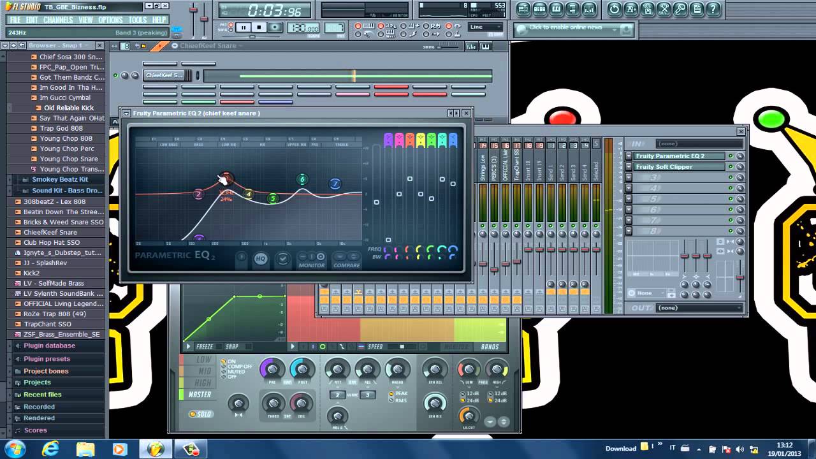Screen dimensions: 816x459
Task: Toggle SOLO in multiband compressor
Action: (200, 414)
